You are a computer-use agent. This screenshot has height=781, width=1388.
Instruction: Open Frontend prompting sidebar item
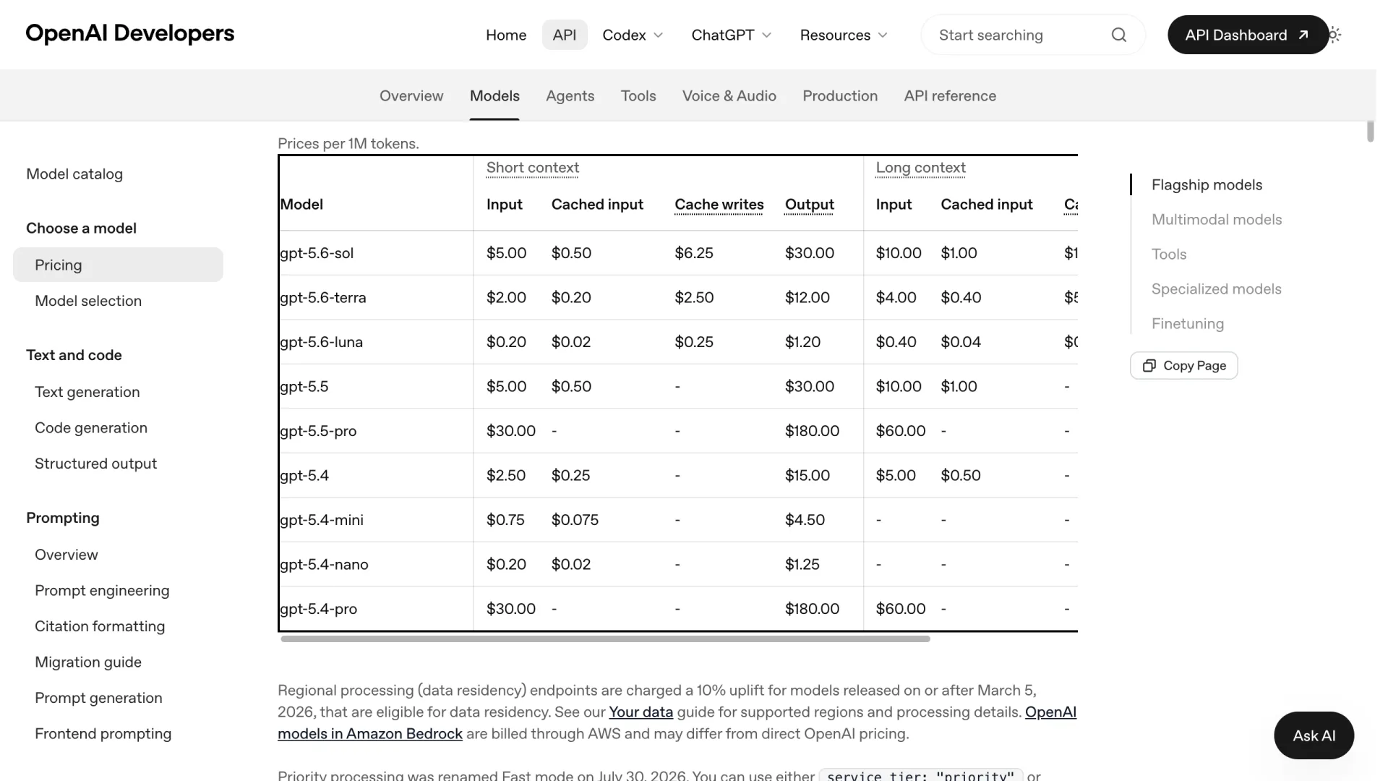[x=103, y=734]
